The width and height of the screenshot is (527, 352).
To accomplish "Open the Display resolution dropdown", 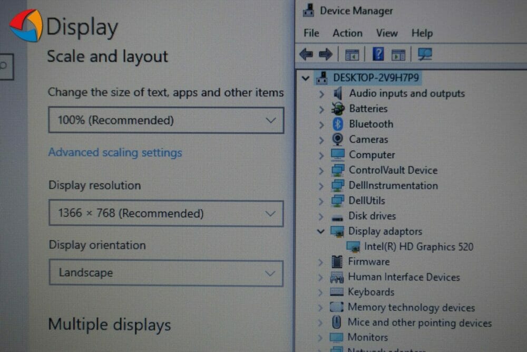I will (166, 213).
